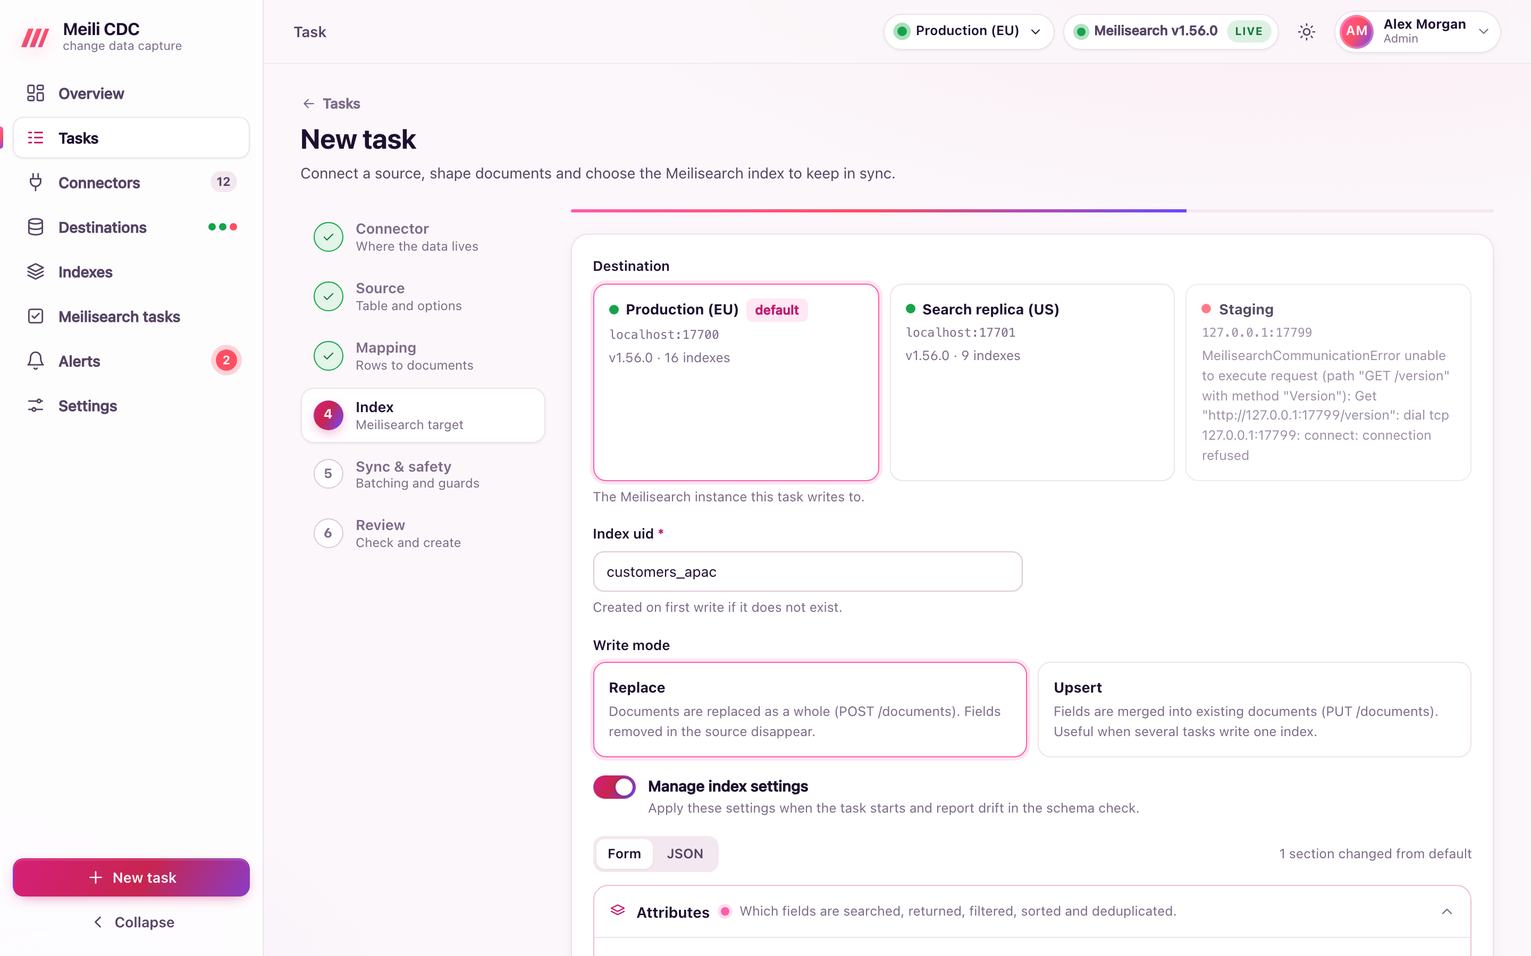Click the Mapping step checkmark icon
The height and width of the screenshot is (956, 1531).
click(x=329, y=356)
